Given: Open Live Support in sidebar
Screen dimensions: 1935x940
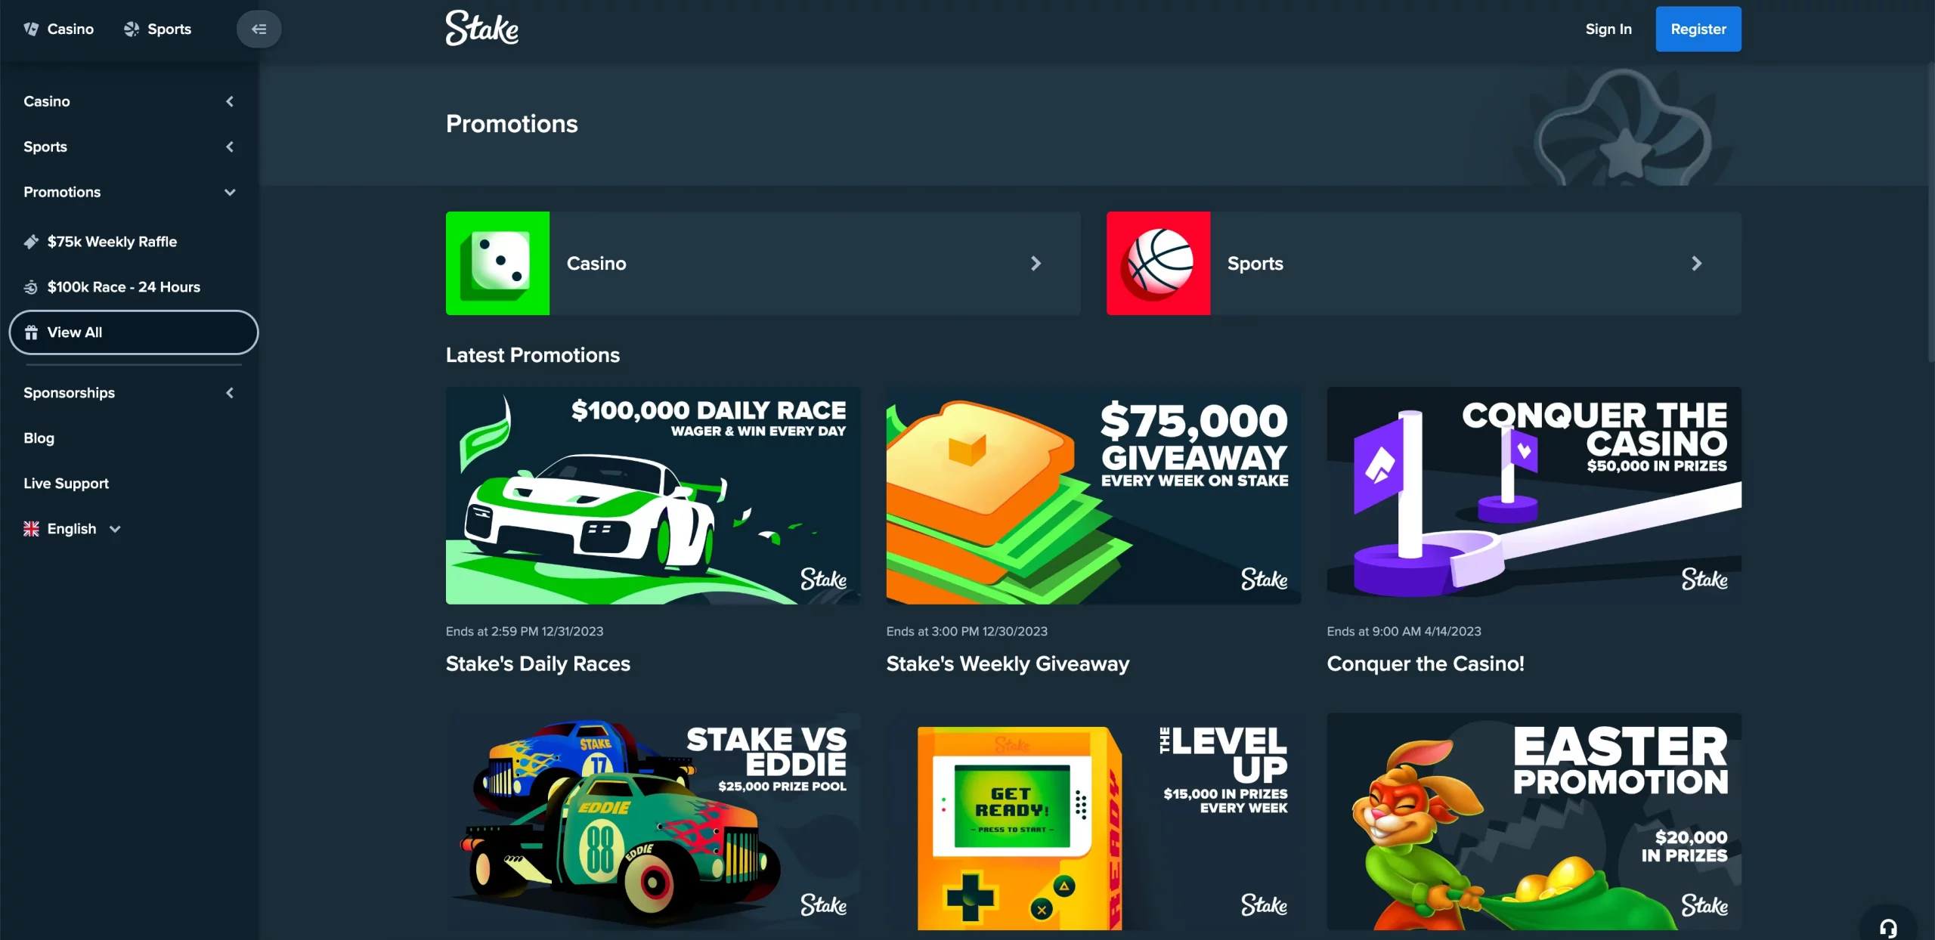Looking at the screenshot, I should pos(66,484).
